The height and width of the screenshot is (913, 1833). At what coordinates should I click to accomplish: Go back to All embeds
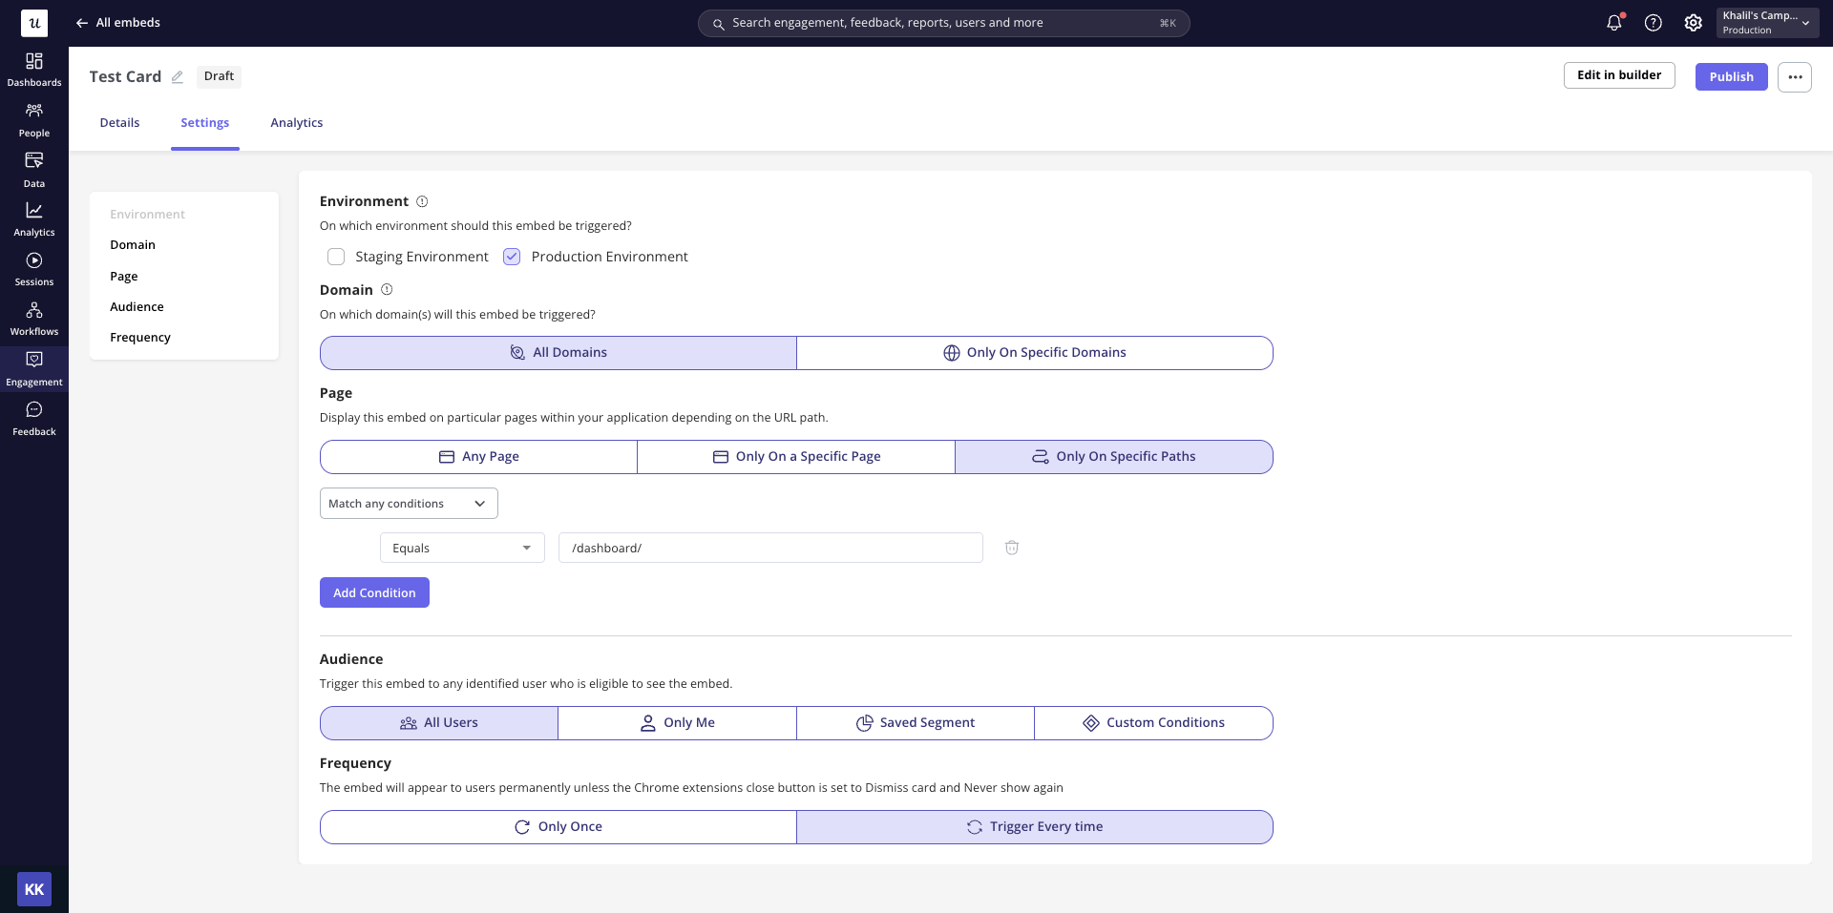[117, 23]
